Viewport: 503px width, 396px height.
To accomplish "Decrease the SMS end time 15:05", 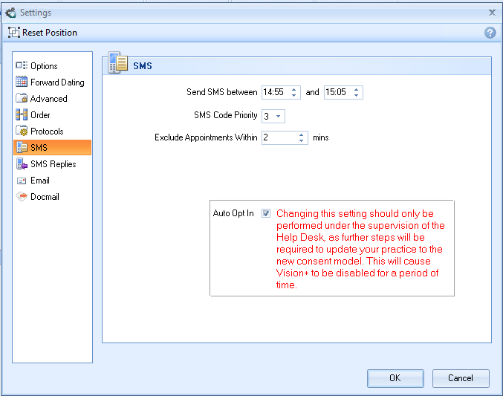I will pos(356,95).
